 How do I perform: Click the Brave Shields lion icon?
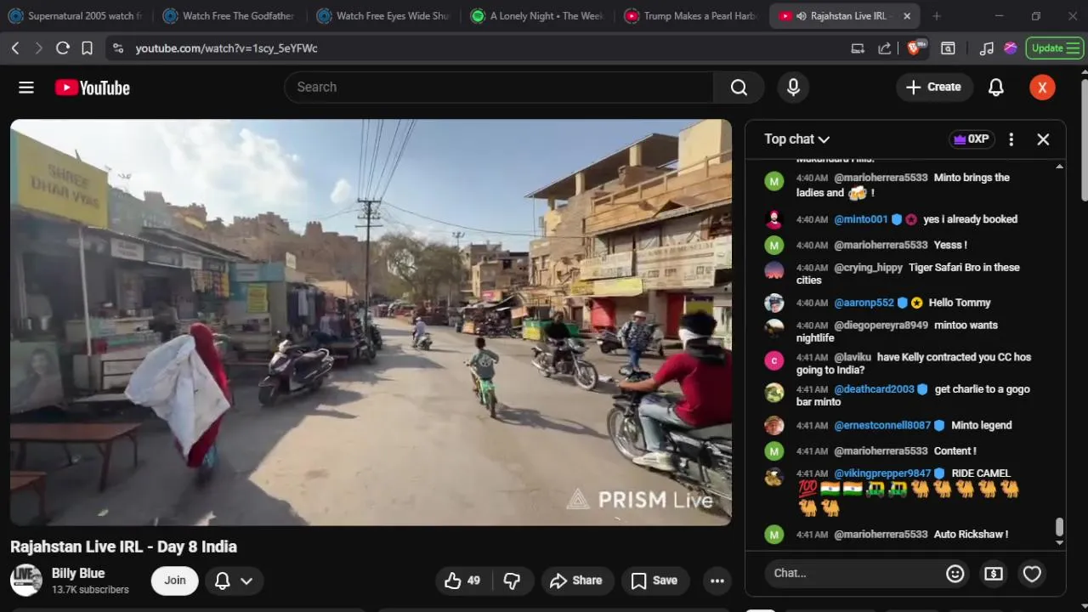pyautogui.click(x=915, y=48)
